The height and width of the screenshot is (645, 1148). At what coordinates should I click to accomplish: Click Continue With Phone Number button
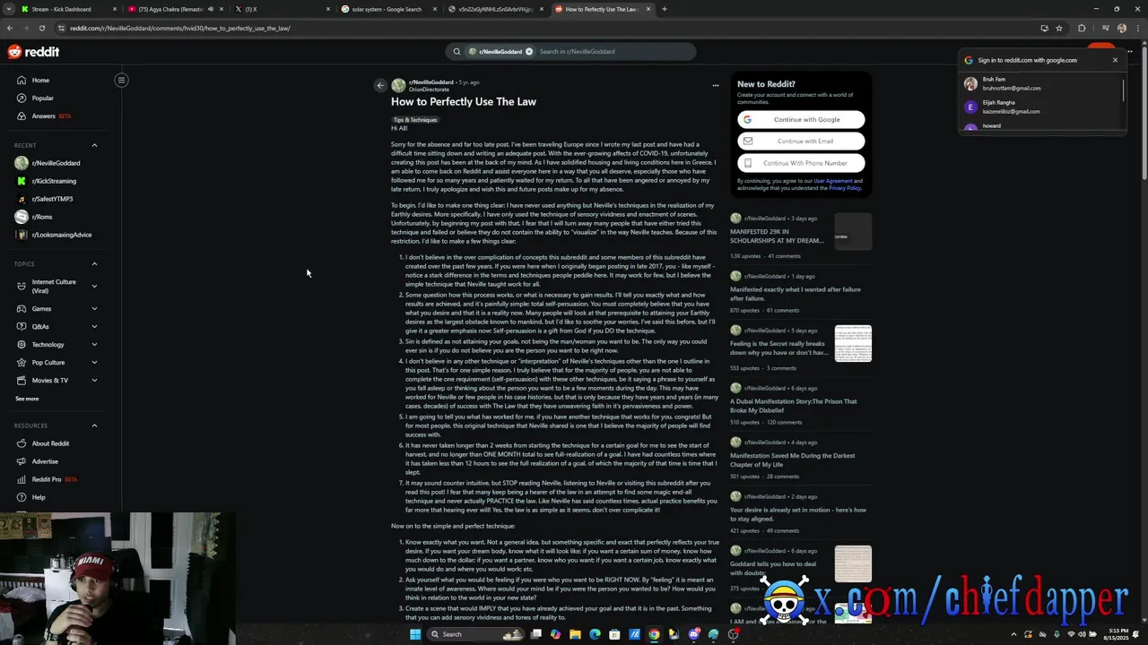[801, 163]
